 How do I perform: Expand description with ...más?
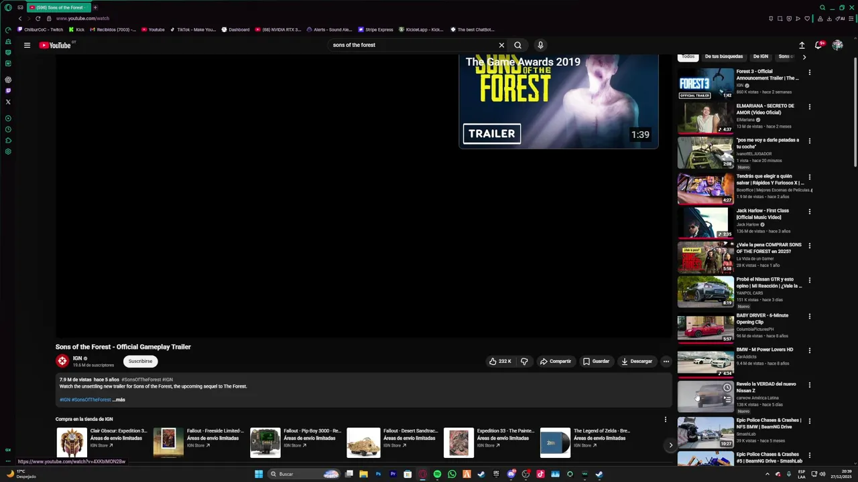[x=119, y=400]
